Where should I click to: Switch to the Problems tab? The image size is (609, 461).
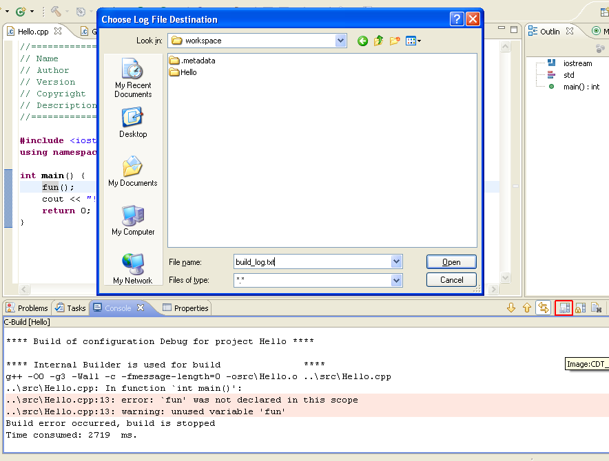pos(27,308)
